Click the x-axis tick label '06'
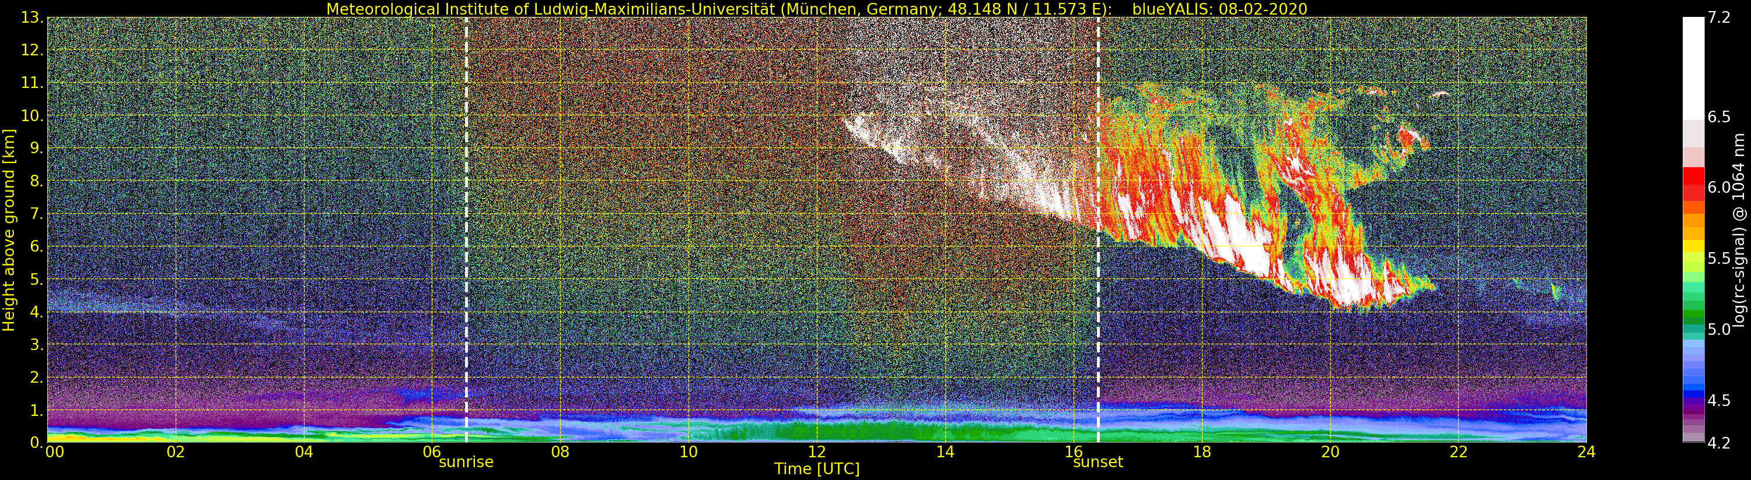 (432, 452)
